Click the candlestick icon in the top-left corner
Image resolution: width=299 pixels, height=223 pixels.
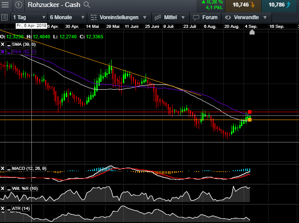[6, 5]
